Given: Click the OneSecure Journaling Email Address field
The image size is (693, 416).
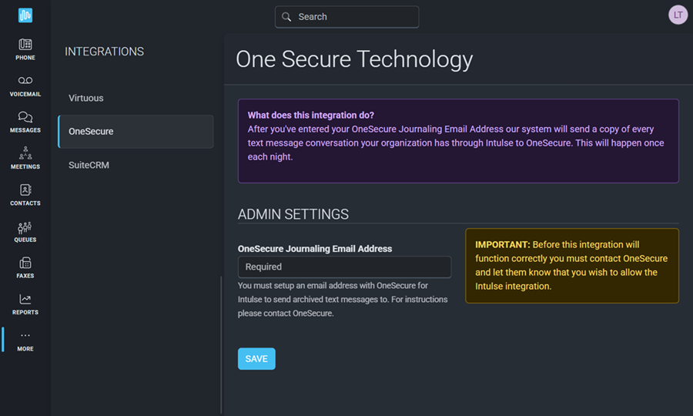Looking at the screenshot, I should pos(344,267).
